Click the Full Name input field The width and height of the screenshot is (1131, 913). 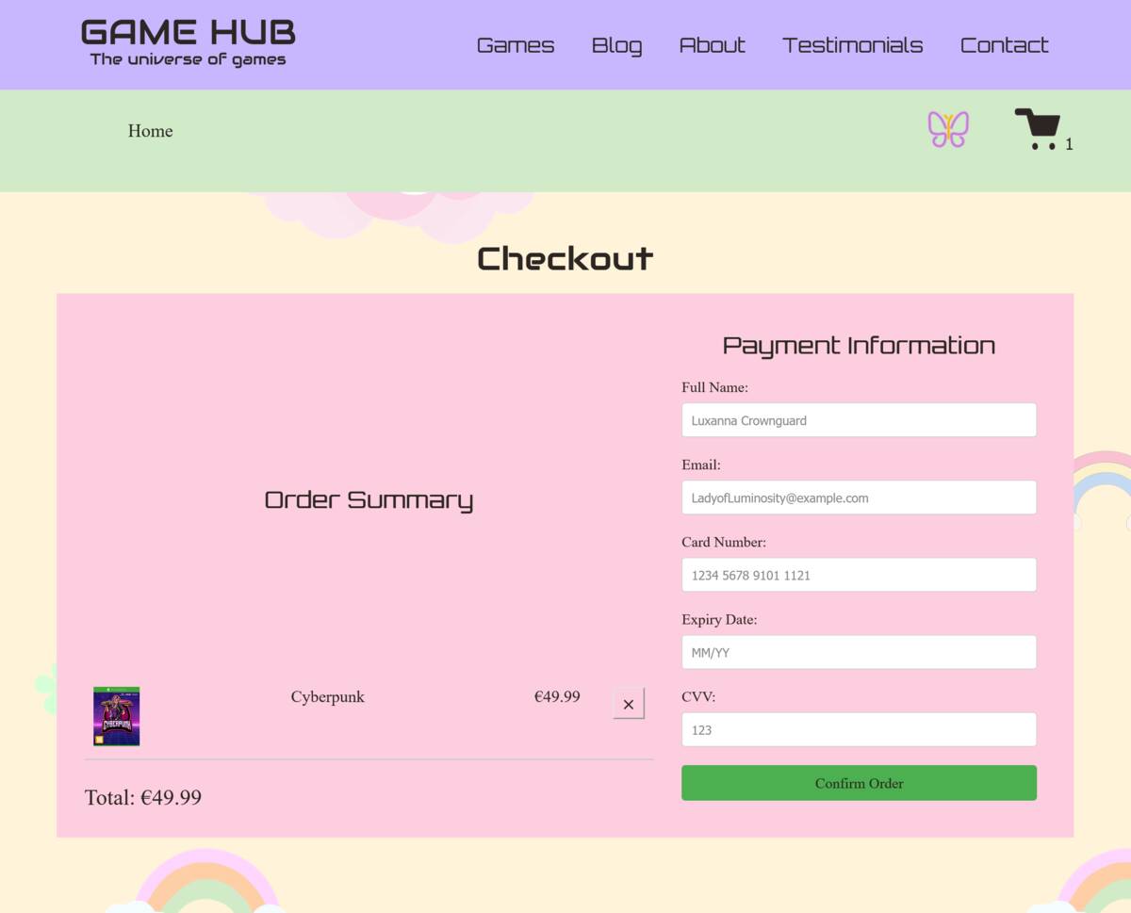coord(859,419)
